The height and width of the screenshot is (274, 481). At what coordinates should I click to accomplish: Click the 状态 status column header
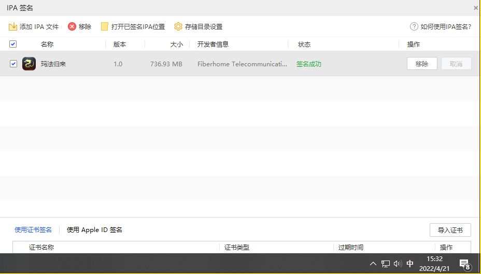[304, 45]
